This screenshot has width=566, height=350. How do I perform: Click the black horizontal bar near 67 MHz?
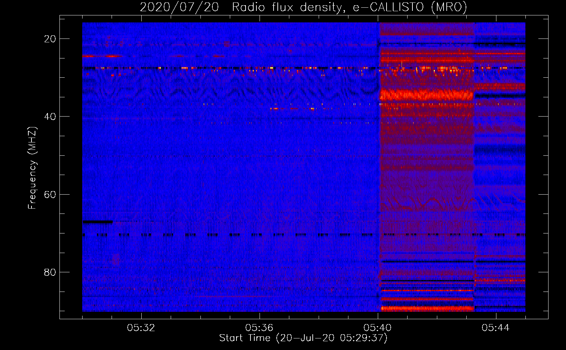(98, 222)
